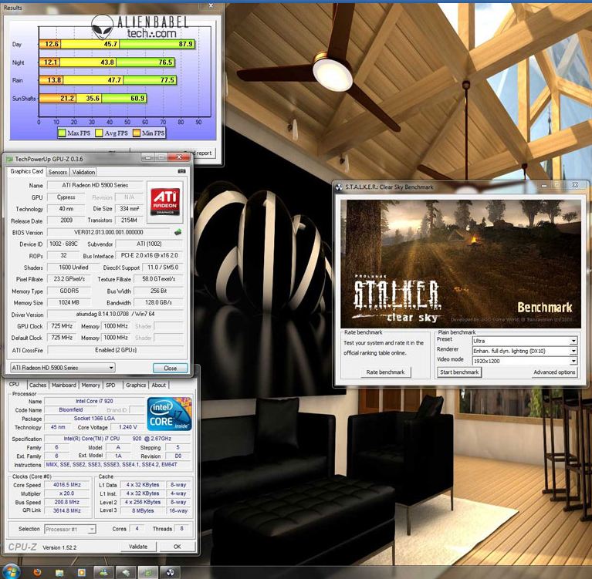Switch to Messenger taskbar window
Viewport: 592px width, 579px height.
[x=103, y=573]
